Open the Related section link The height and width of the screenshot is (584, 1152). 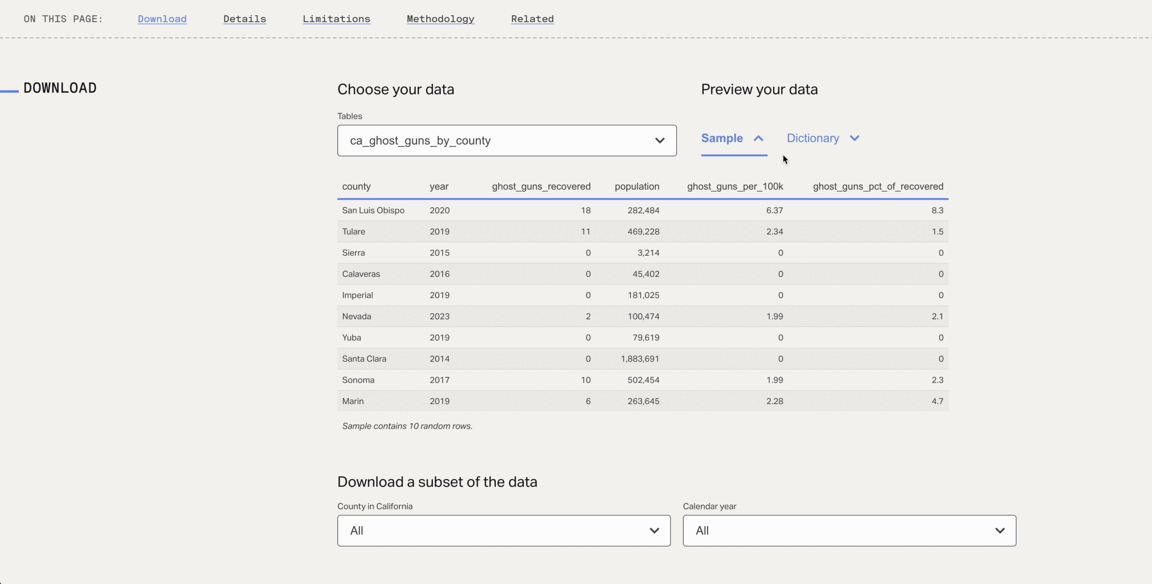point(532,19)
